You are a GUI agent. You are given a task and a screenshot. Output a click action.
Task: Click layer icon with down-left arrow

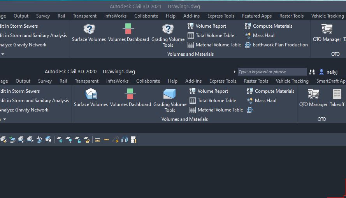point(21,140)
